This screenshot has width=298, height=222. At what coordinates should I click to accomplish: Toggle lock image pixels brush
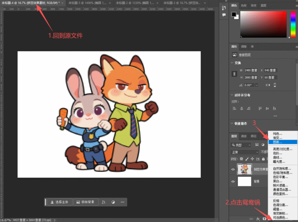247,159
